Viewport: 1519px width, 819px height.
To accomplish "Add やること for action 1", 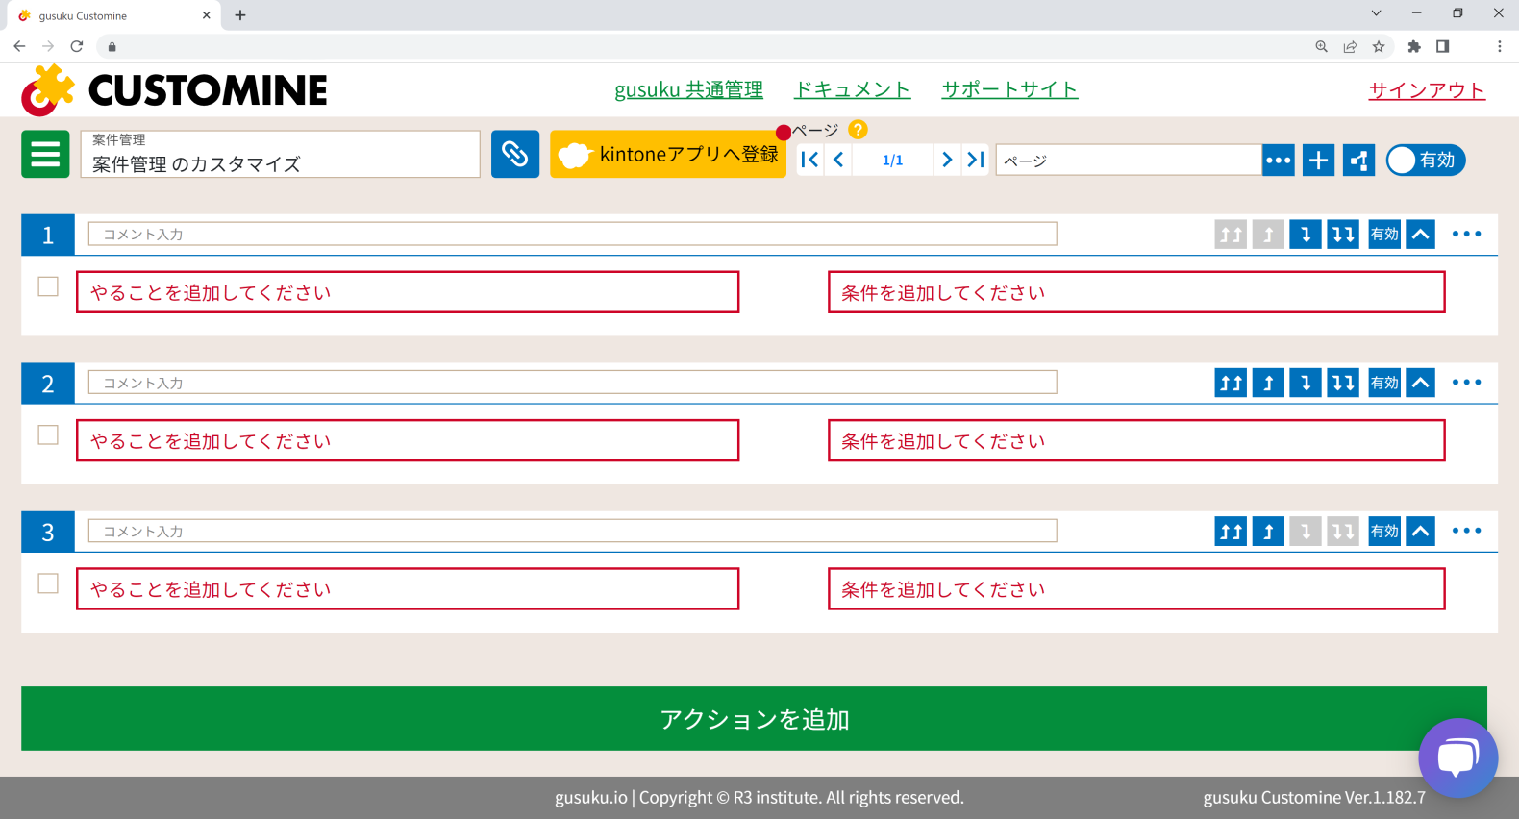I will tap(408, 292).
